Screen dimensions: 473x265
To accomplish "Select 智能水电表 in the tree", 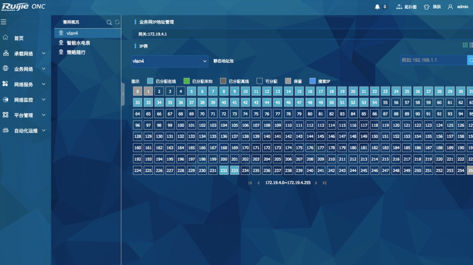I will point(78,43).
